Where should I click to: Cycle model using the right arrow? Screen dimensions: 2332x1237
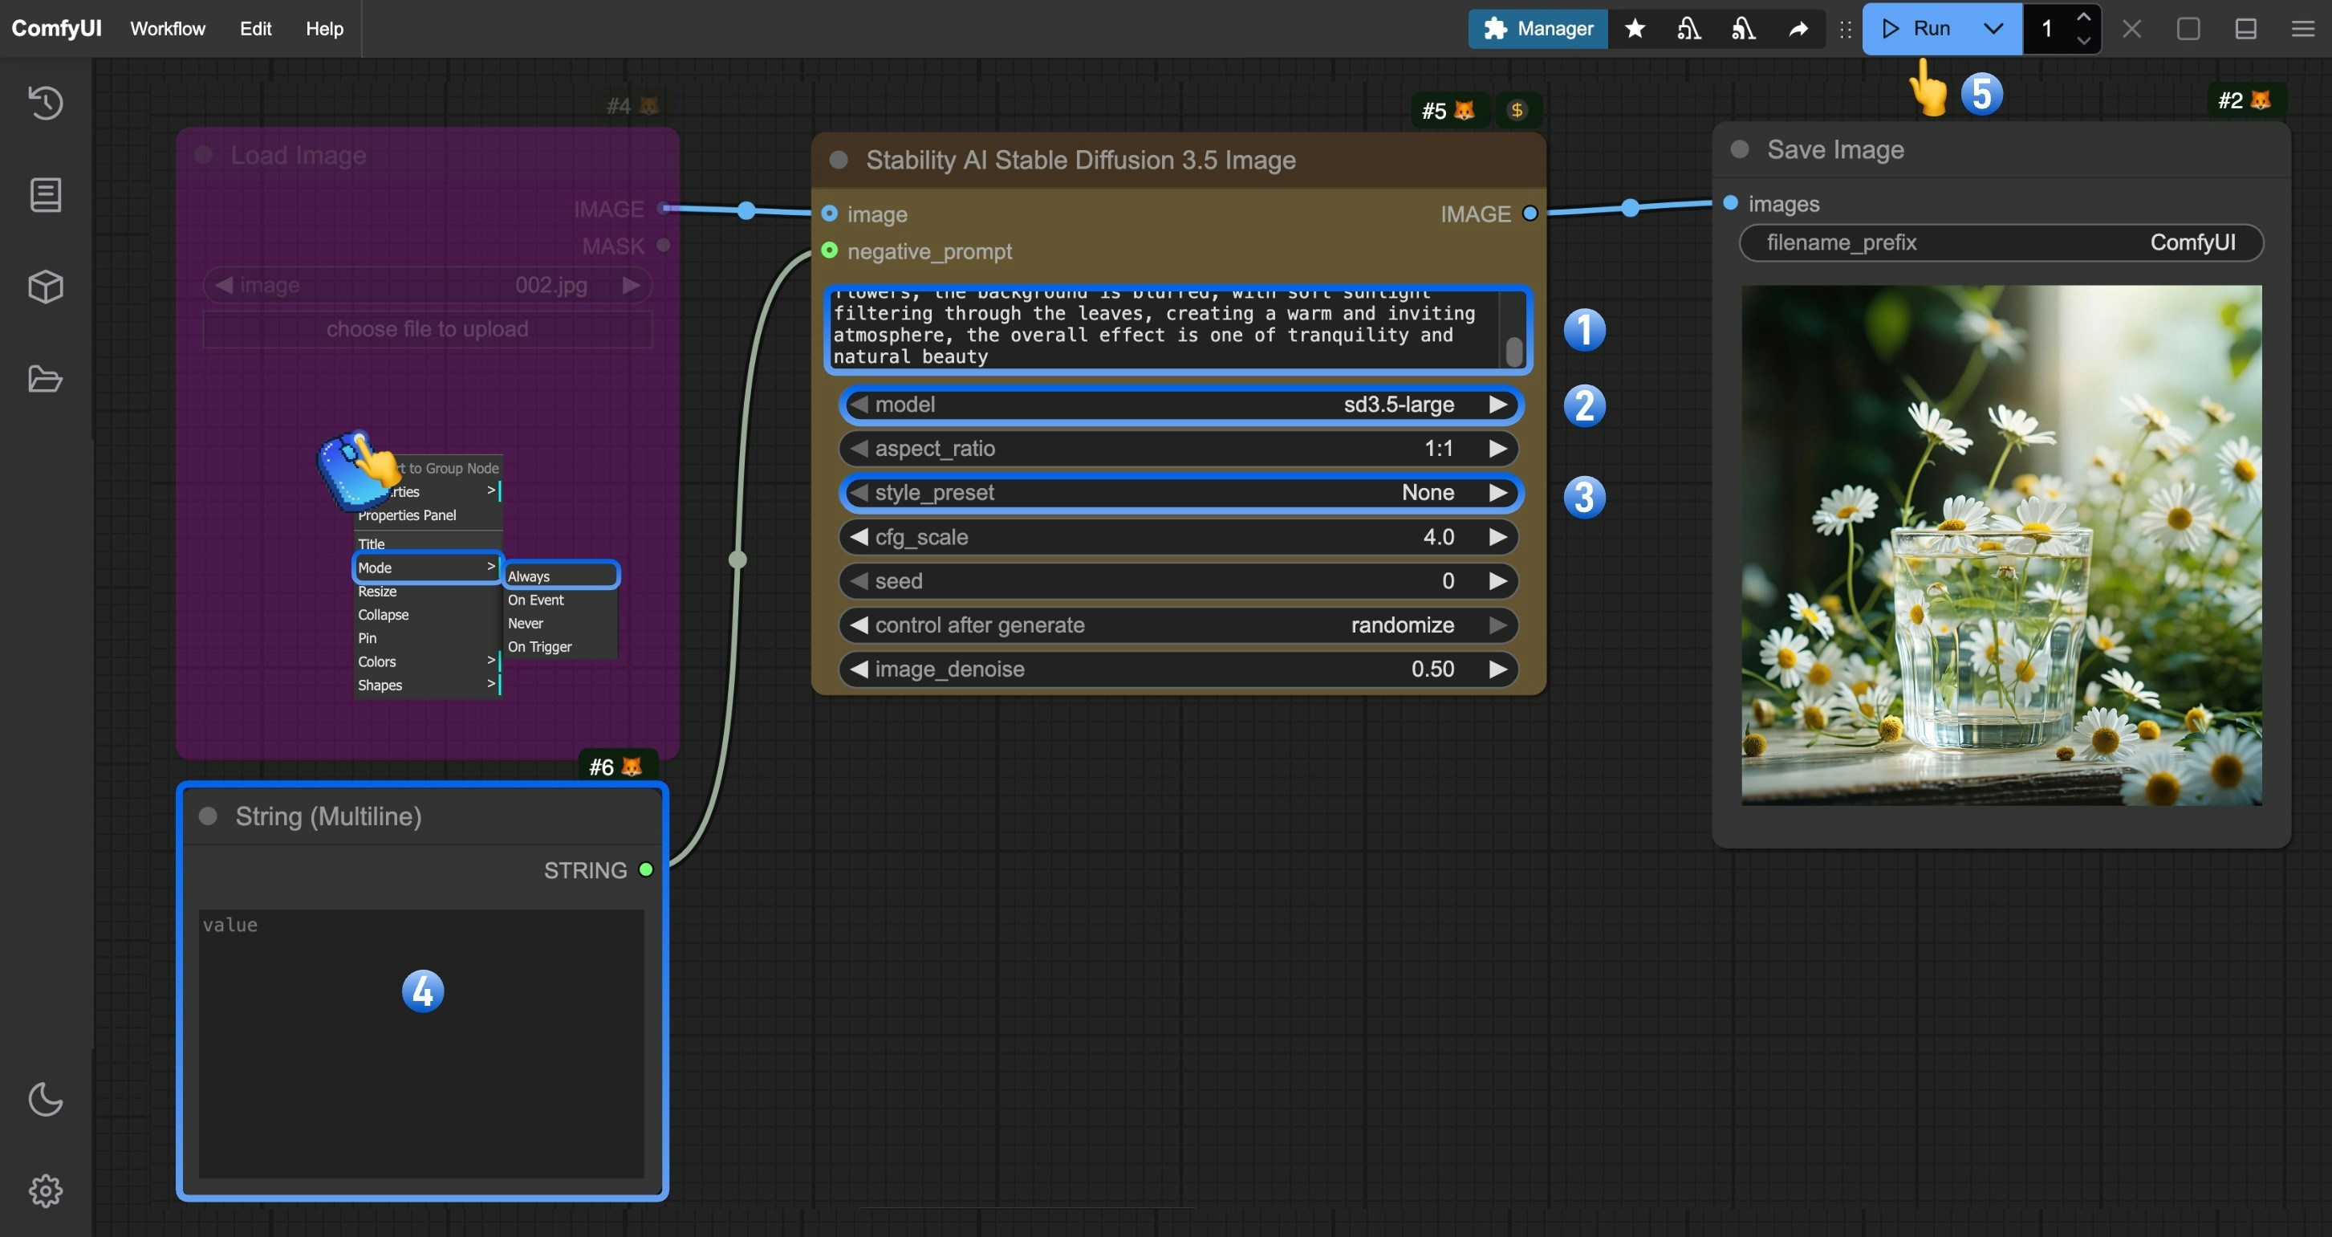(x=1498, y=405)
